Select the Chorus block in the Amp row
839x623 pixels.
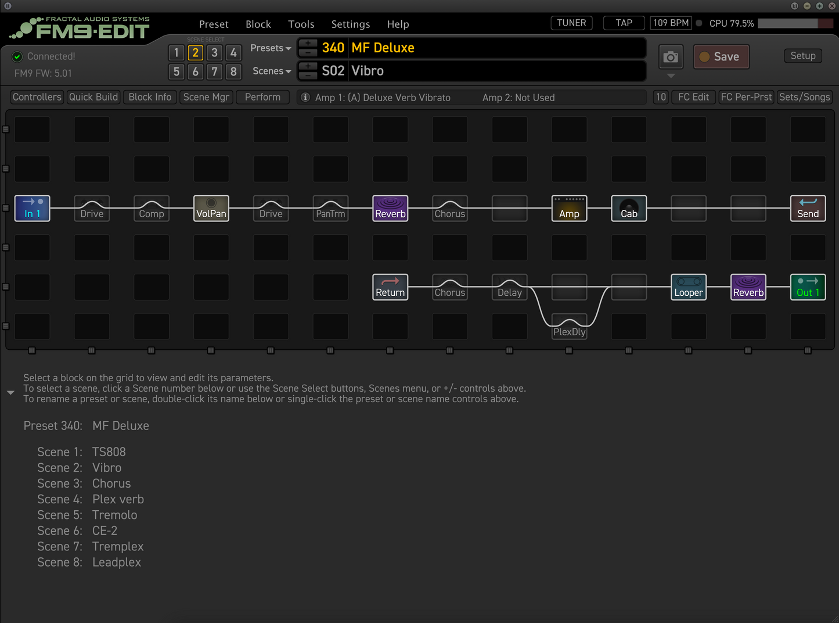coord(450,208)
